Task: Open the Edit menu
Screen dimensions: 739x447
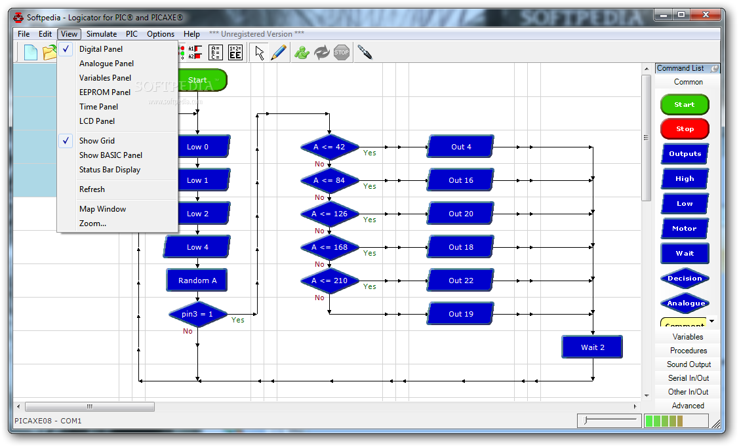Action: point(45,34)
